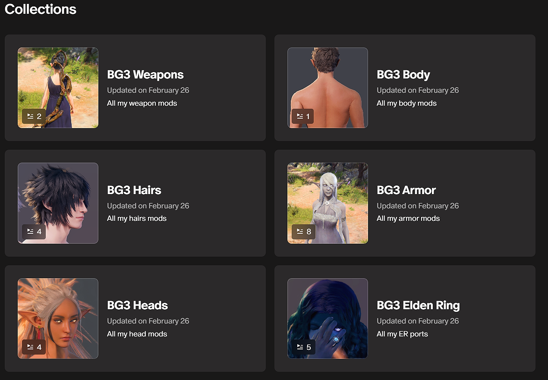Screen dimensions: 548x380
Task: Select the text 'All my ER ports'
Action: coord(403,334)
